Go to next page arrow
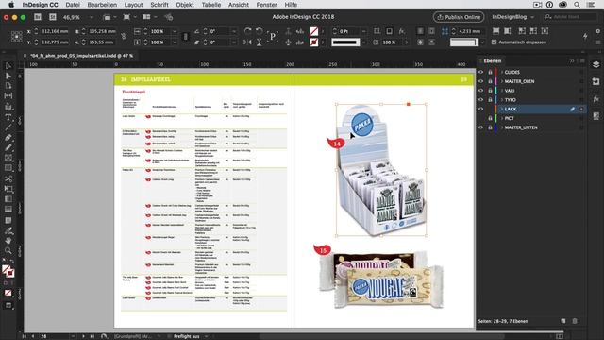604x340 pixels. tap(83, 336)
